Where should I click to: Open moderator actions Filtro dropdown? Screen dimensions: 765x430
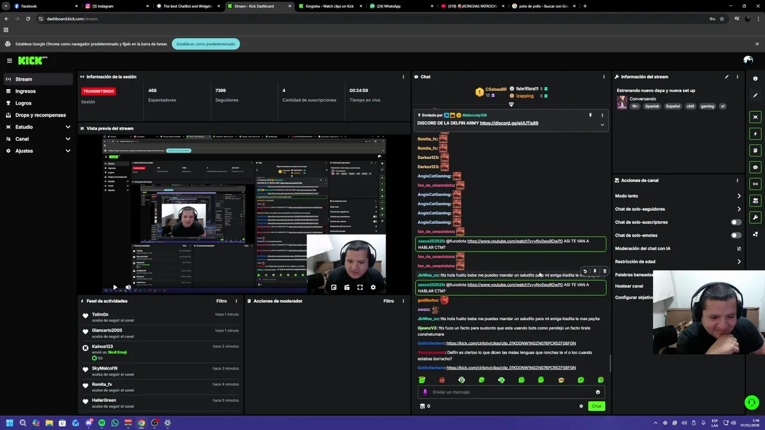pos(388,301)
